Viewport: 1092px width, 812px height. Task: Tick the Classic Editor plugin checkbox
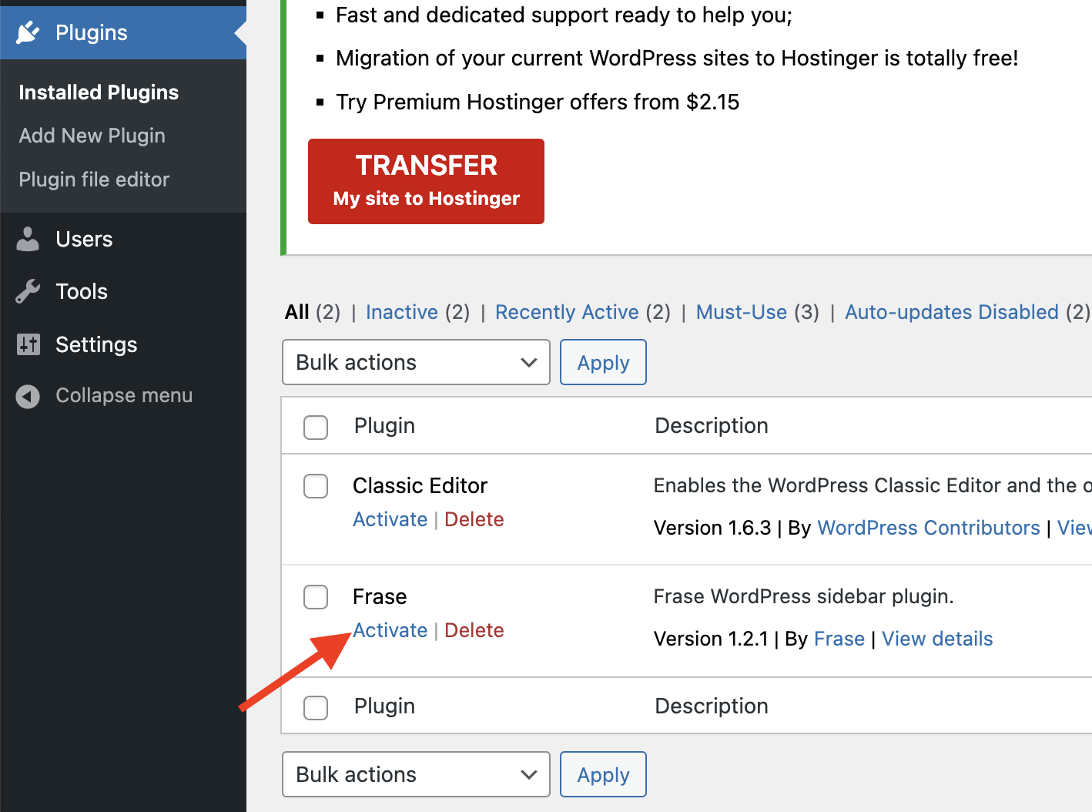pos(316,486)
